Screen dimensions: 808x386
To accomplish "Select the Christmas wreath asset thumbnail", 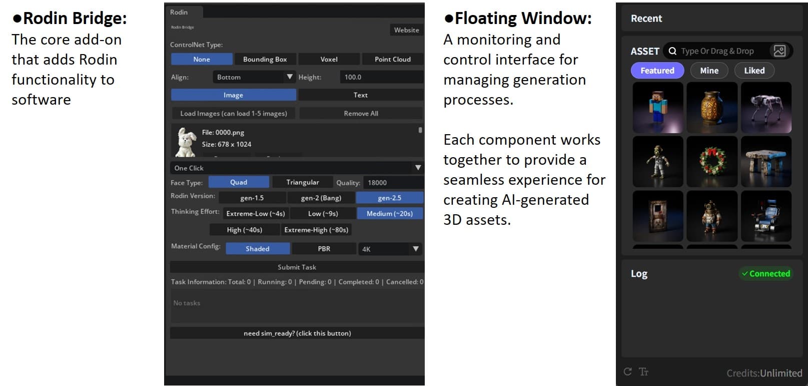I will click(712, 162).
